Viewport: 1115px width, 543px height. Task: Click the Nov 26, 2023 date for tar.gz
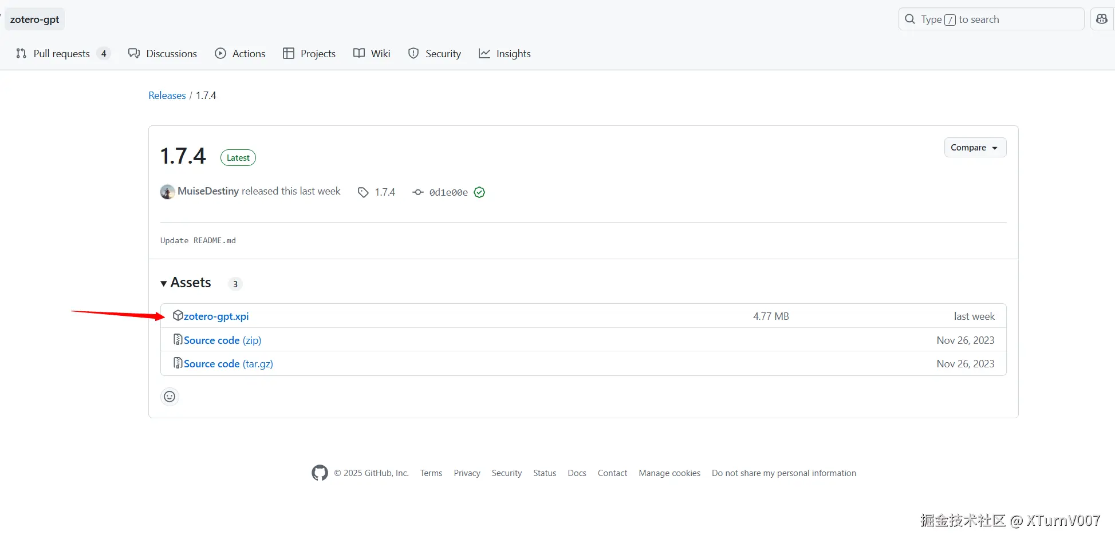[x=966, y=364]
